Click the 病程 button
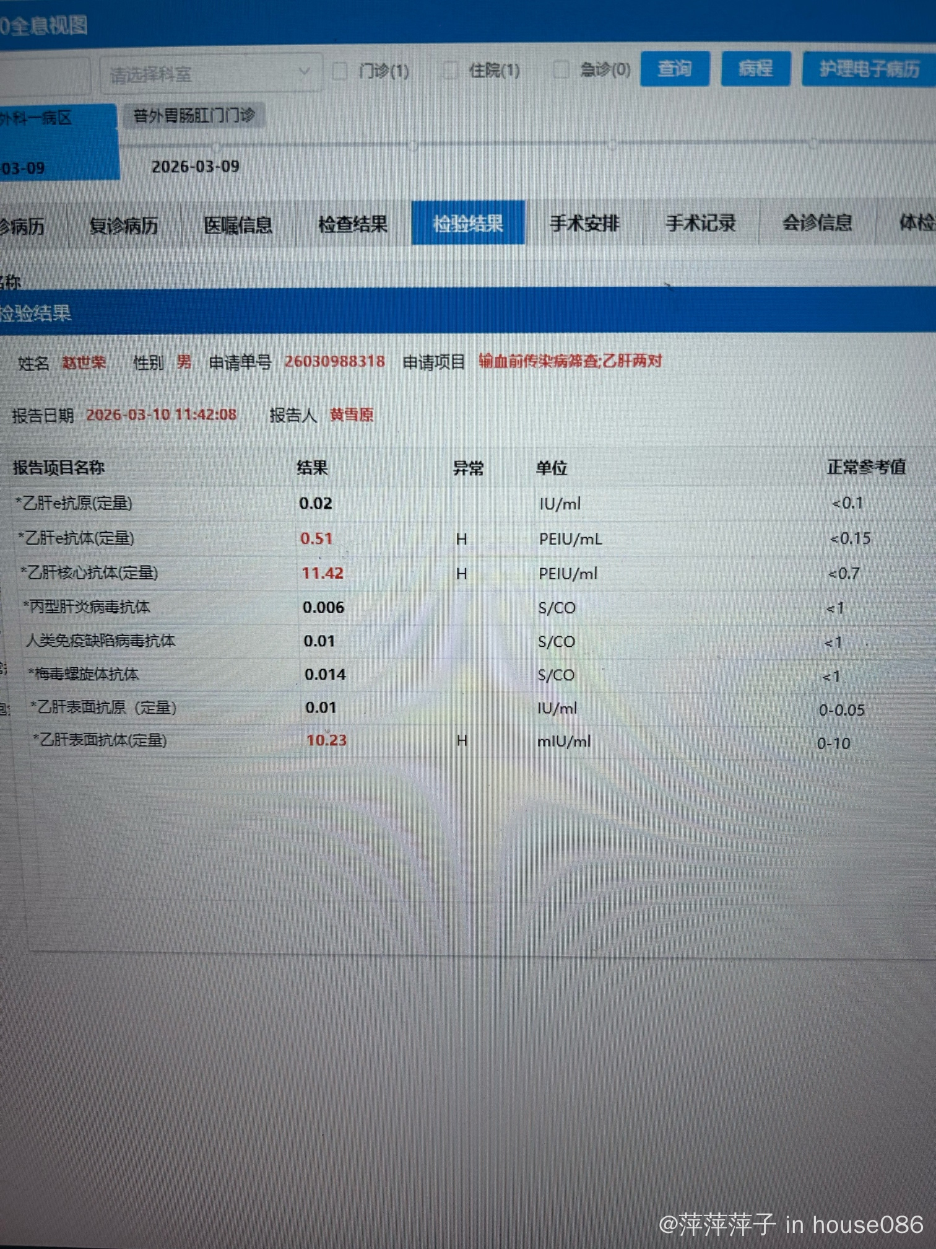 click(x=755, y=69)
